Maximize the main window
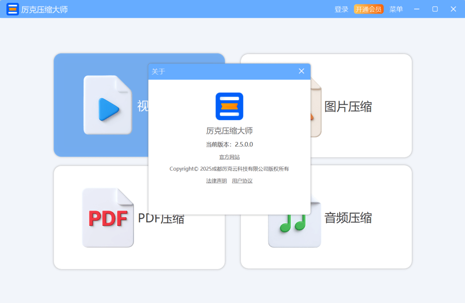 pos(435,9)
